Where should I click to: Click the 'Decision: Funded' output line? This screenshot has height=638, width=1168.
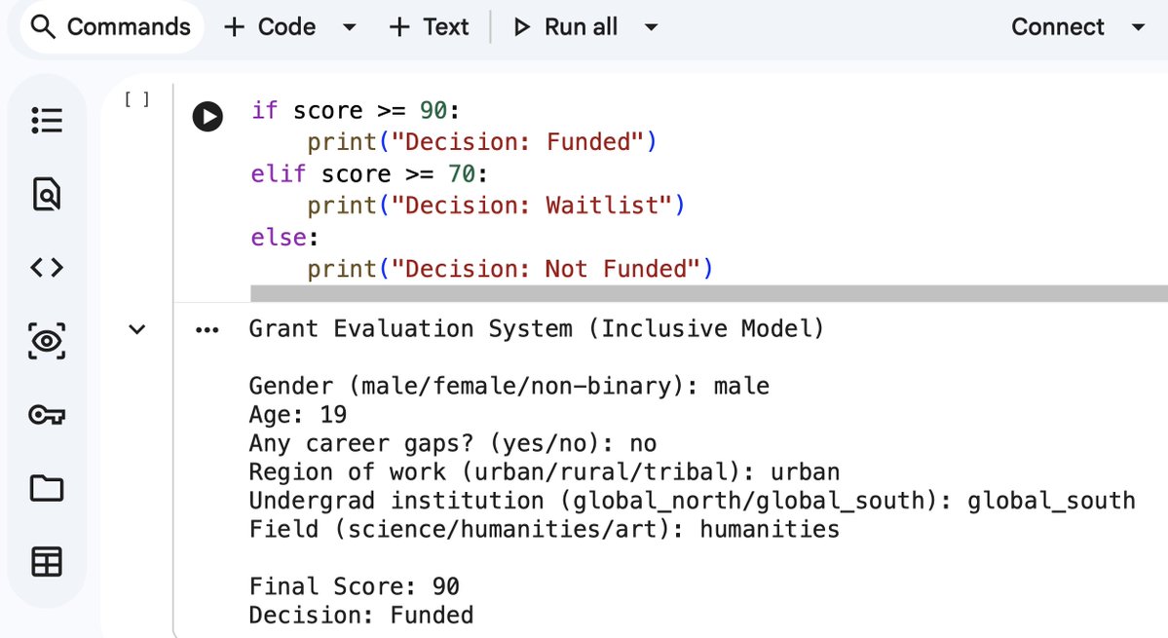[361, 615]
